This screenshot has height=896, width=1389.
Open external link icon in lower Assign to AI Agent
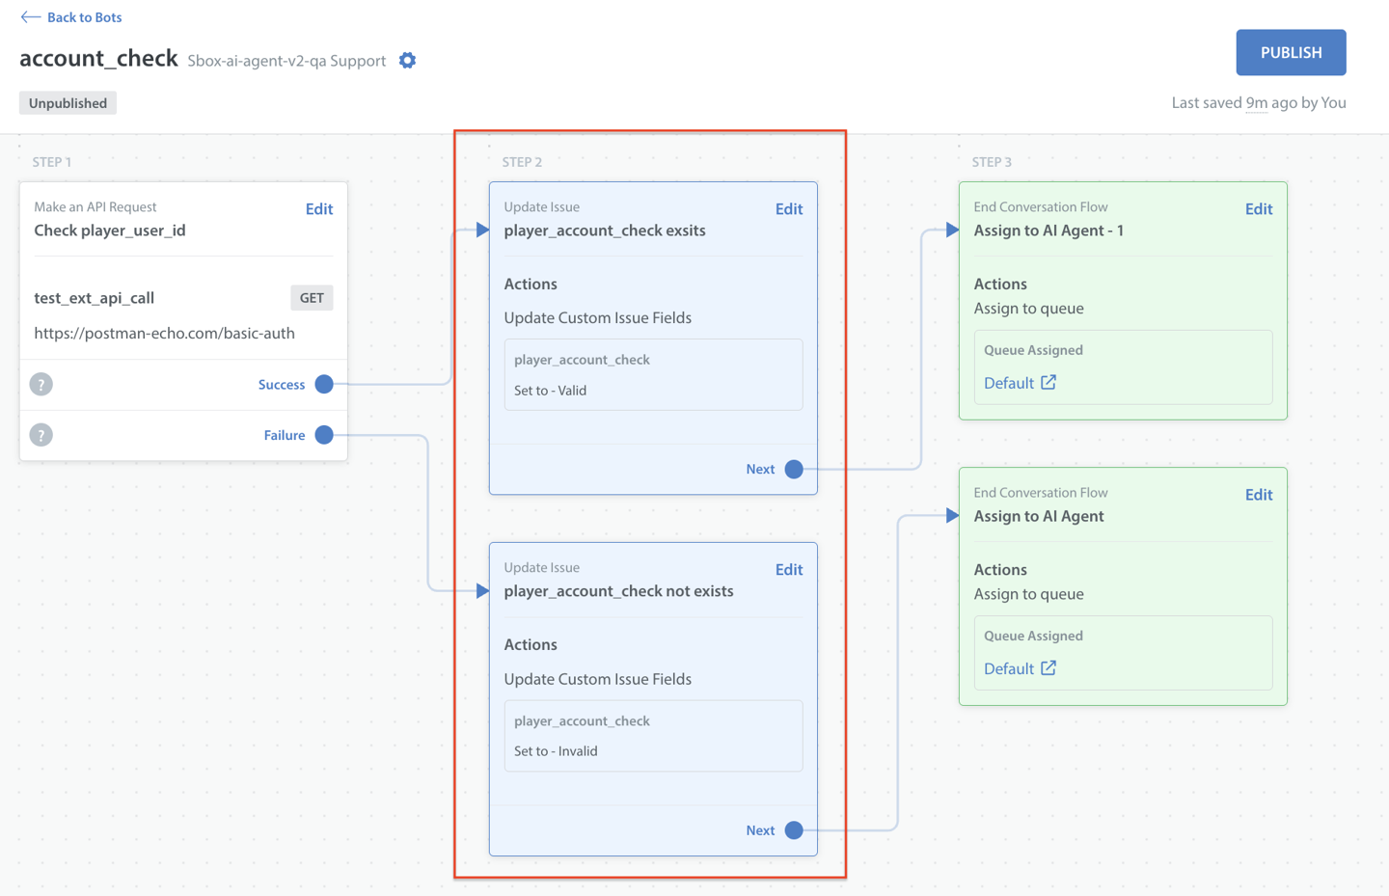[1049, 668]
